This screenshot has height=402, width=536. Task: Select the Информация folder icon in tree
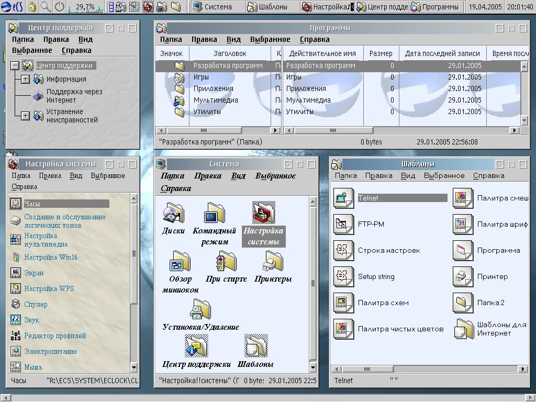(38, 80)
